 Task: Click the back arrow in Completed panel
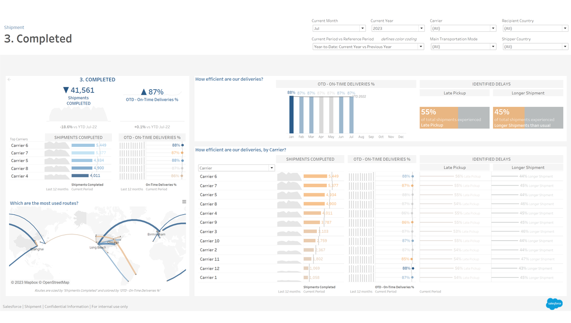[x=10, y=80]
